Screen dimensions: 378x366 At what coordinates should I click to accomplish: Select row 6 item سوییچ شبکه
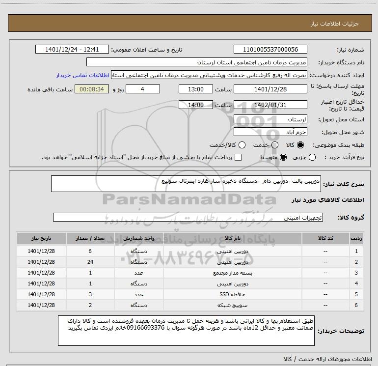pos(233,305)
